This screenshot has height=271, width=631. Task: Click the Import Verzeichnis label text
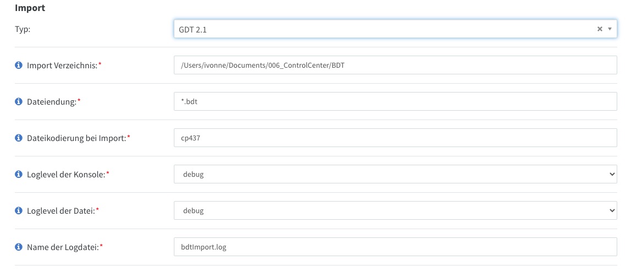point(62,66)
